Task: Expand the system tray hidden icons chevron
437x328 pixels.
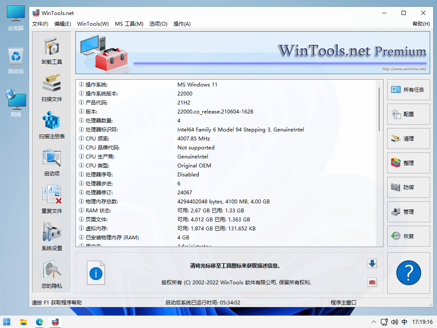Action: click(374, 322)
